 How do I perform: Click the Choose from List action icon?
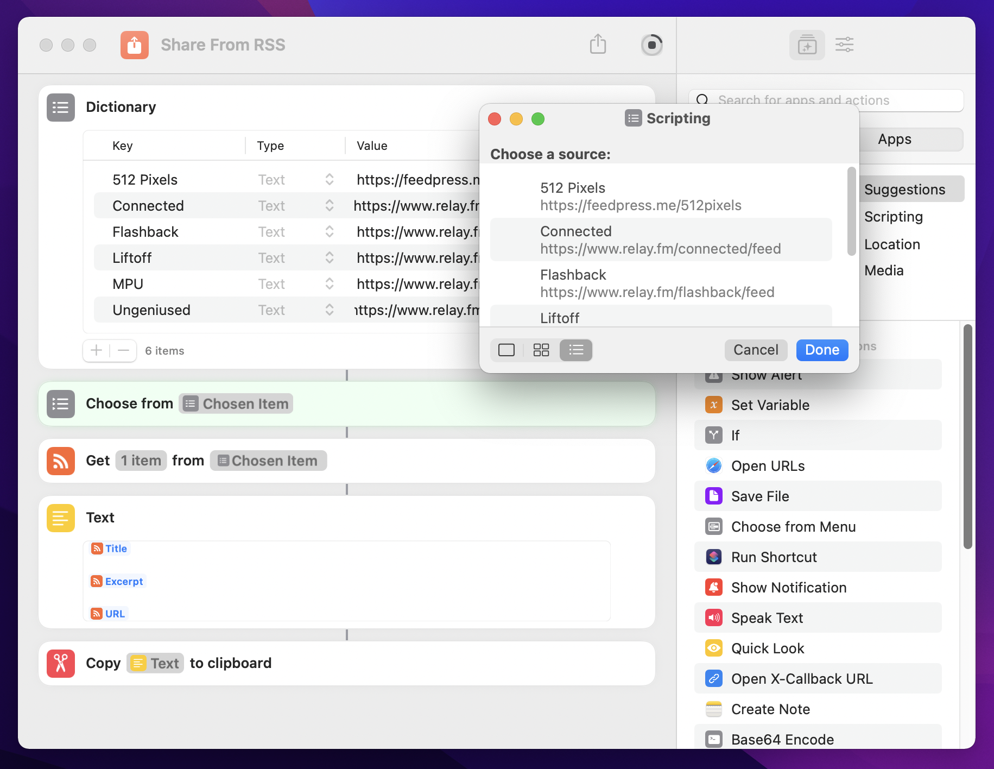pos(61,404)
